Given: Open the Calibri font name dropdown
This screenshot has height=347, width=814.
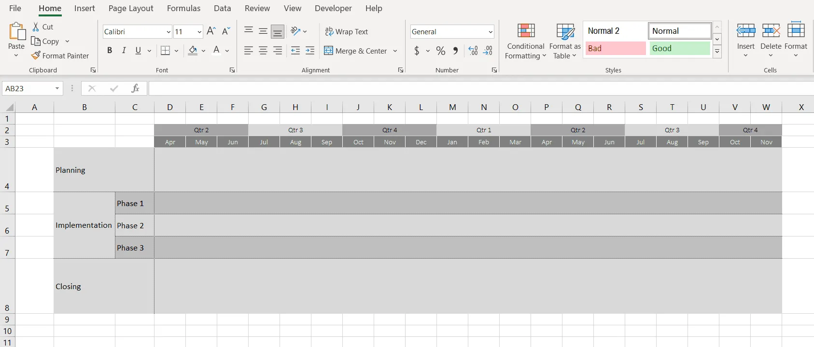Looking at the screenshot, I should click(x=168, y=32).
